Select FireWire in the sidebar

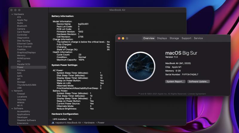[21, 49]
